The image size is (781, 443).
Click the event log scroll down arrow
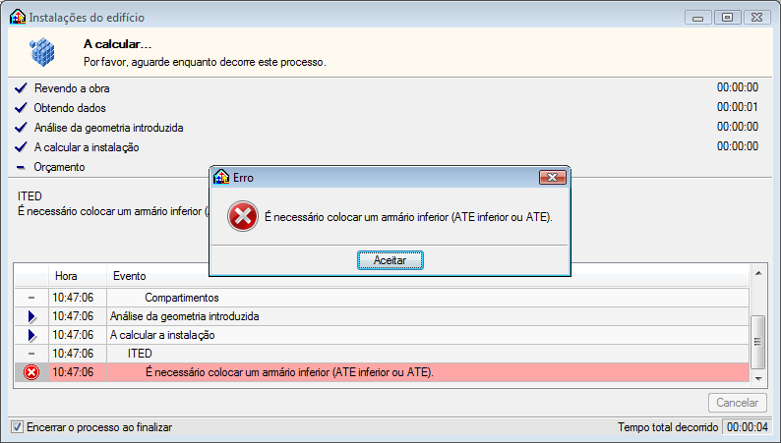pyautogui.click(x=758, y=379)
